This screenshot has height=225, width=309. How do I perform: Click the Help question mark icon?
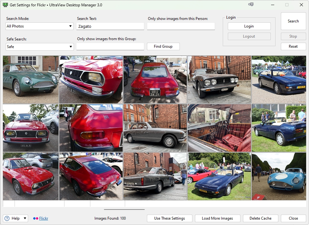click(7, 218)
